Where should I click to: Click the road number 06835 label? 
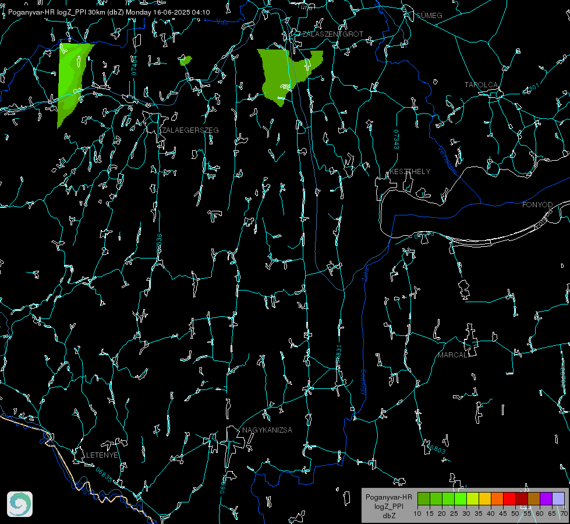tap(104, 475)
